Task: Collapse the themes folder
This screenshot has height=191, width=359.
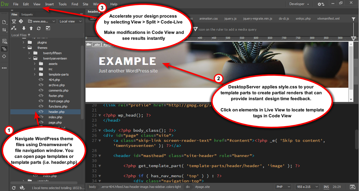Action: pos(24,48)
